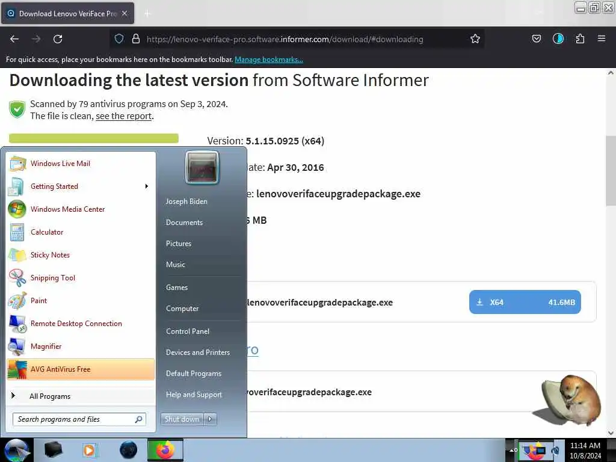Open Firefox hamburger menu
The height and width of the screenshot is (462, 616).
[602, 38]
